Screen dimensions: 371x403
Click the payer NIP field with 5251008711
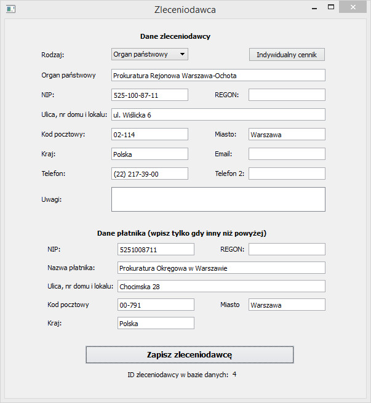coord(156,249)
